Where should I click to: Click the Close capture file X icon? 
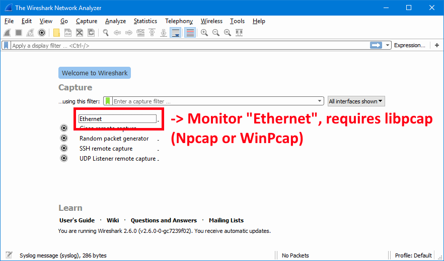click(80, 33)
